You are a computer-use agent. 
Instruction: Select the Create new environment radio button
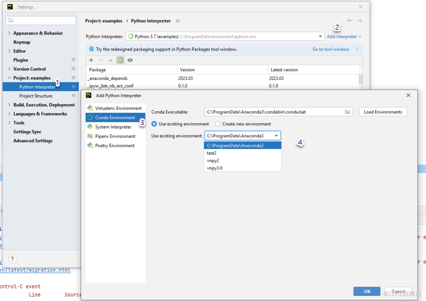point(218,124)
